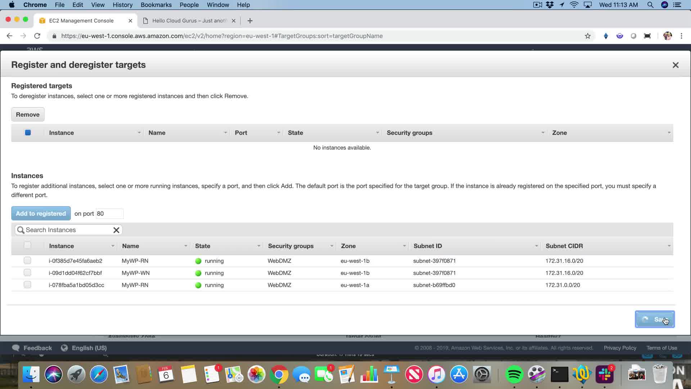Reload the page with the refresh icon
This screenshot has width=691, height=389.
click(37, 36)
